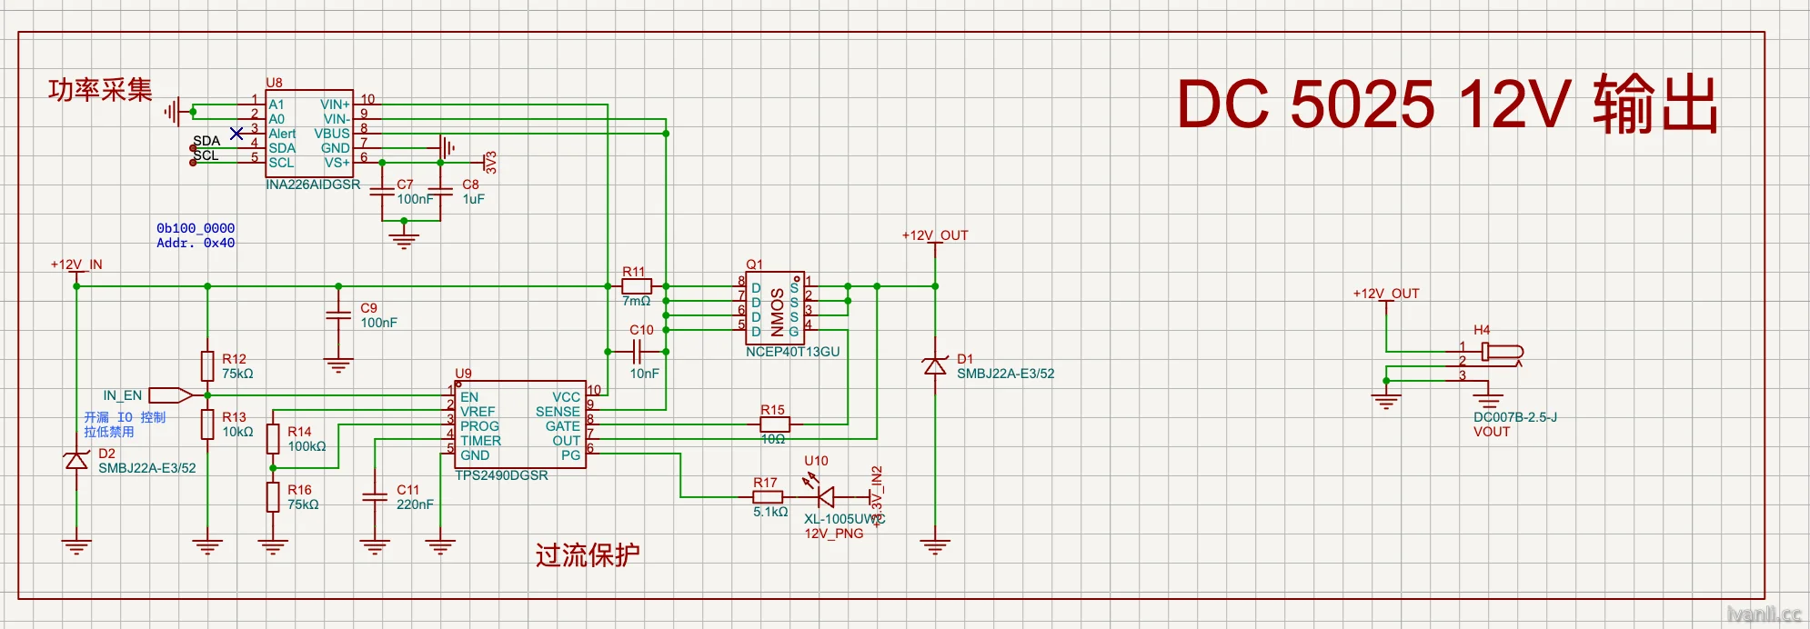Click the "VBUS" pin name on U8

tap(332, 134)
